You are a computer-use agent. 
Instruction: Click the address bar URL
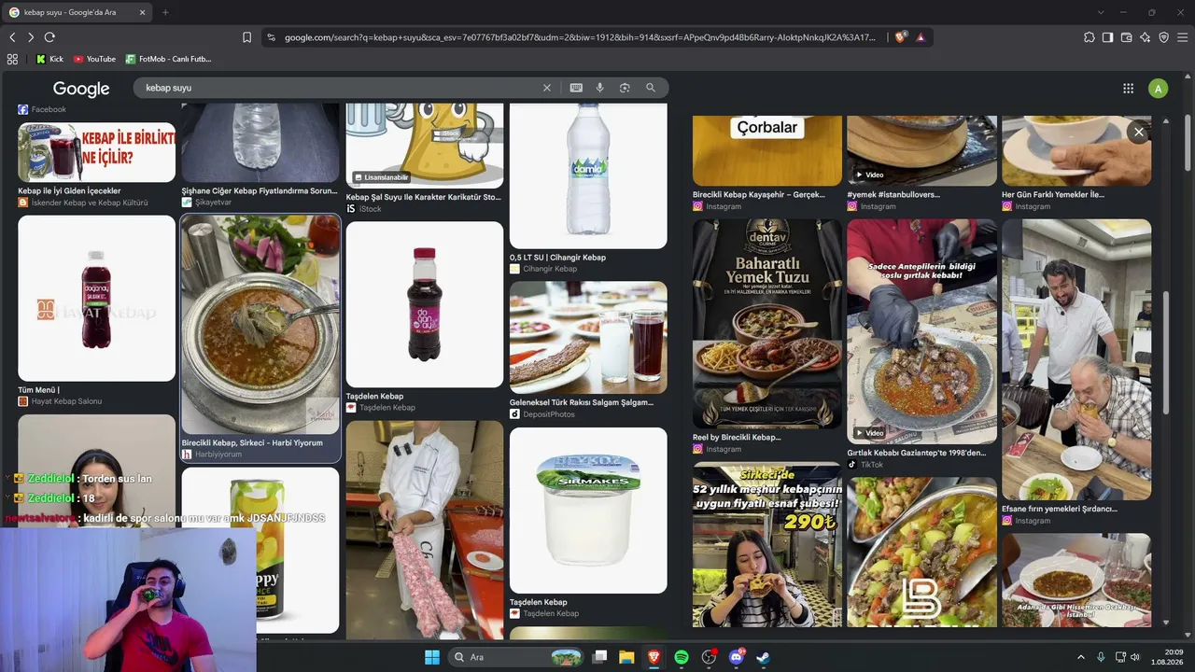(580, 37)
